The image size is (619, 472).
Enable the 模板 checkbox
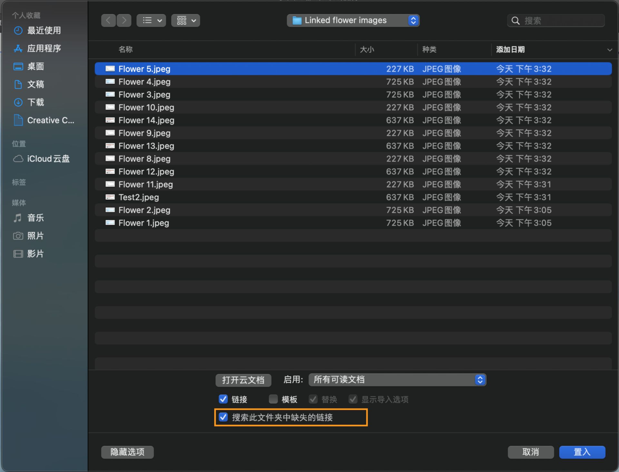click(273, 399)
